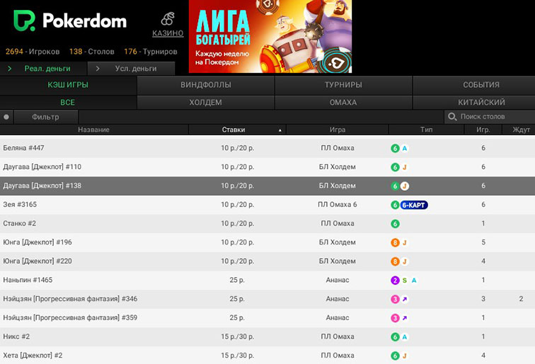Open the ТУРНИРЫ tab
535x364 pixels.
(x=343, y=85)
